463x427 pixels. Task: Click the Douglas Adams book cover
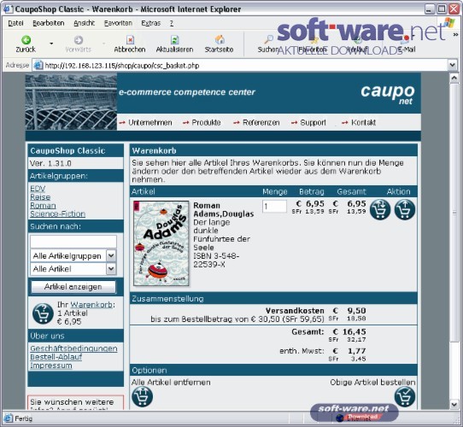click(x=161, y=243)
